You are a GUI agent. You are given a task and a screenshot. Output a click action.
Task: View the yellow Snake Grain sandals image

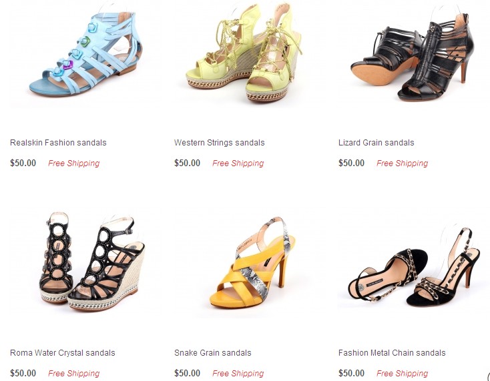tap(250, 262)
